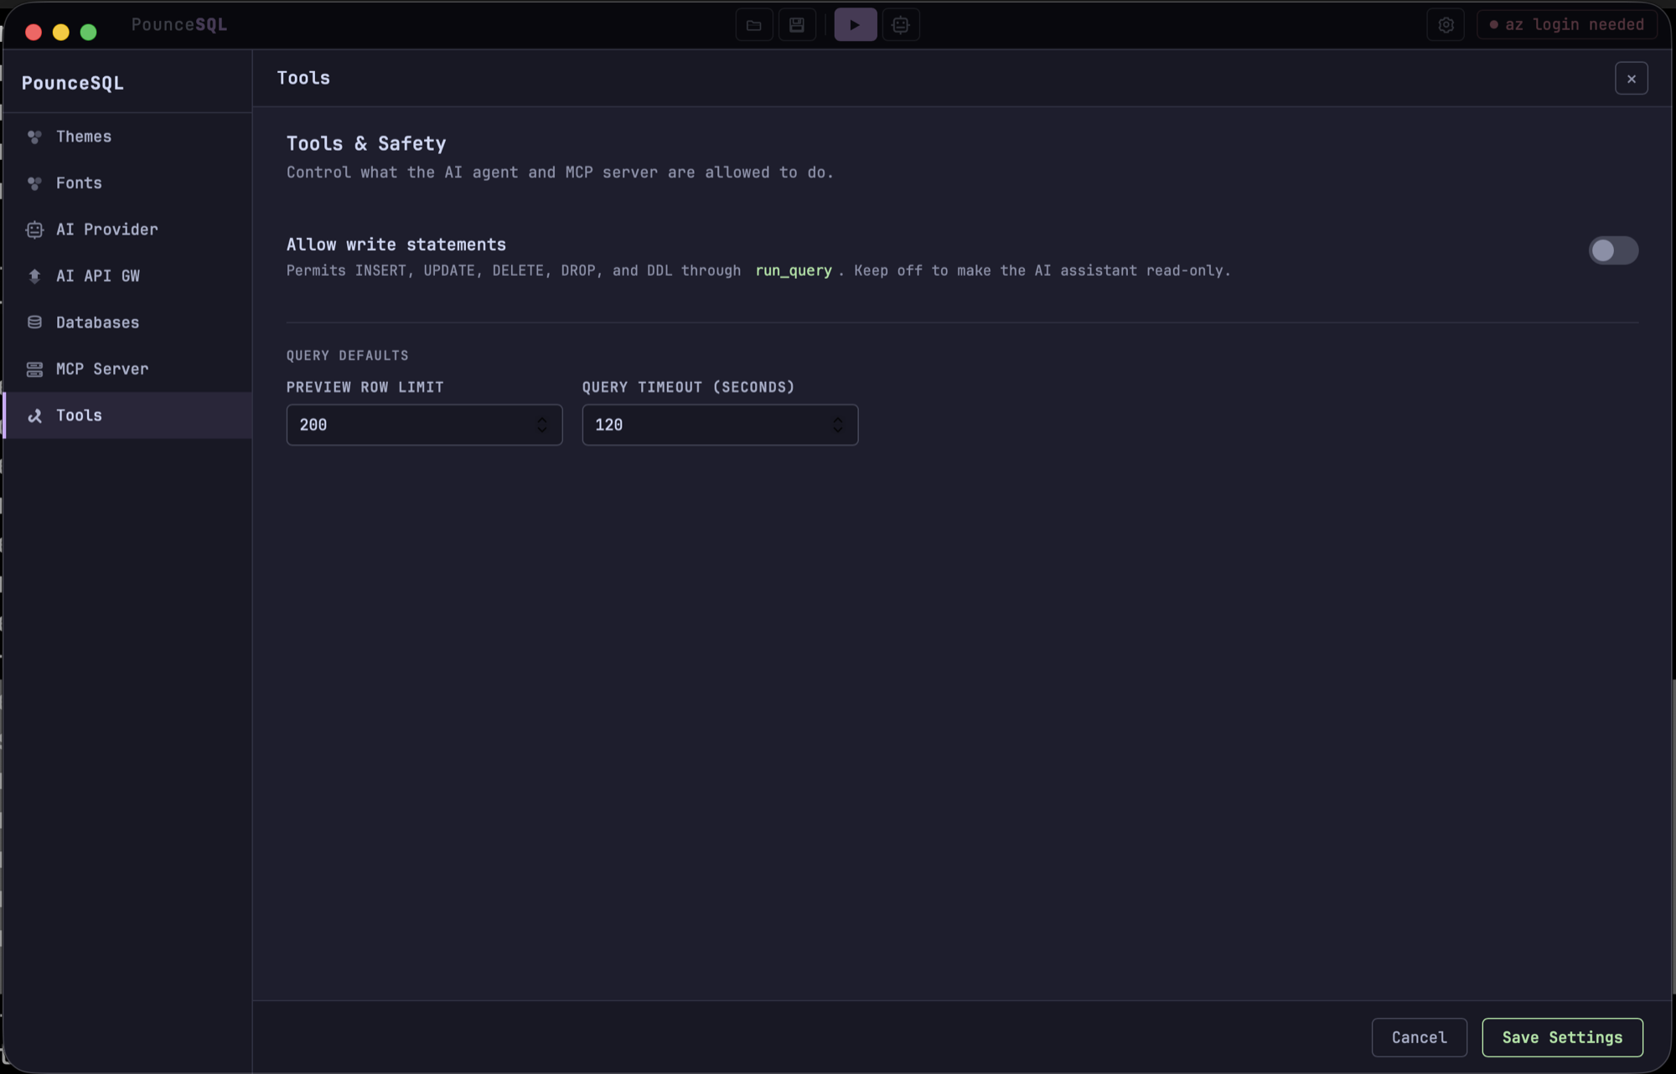Select the Databases cylinder icon
This screenshot has height=1074, width=1676.
(x=34, y=323)
